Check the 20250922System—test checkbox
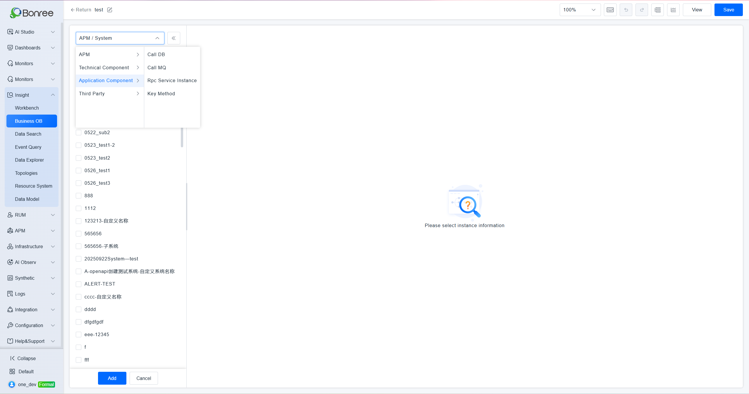The image size is (749, 394). click(x=78, y=259)
